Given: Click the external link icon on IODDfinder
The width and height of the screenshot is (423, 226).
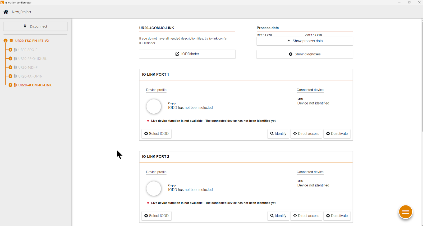Looking at the screenshot, I should pos(177,54).
